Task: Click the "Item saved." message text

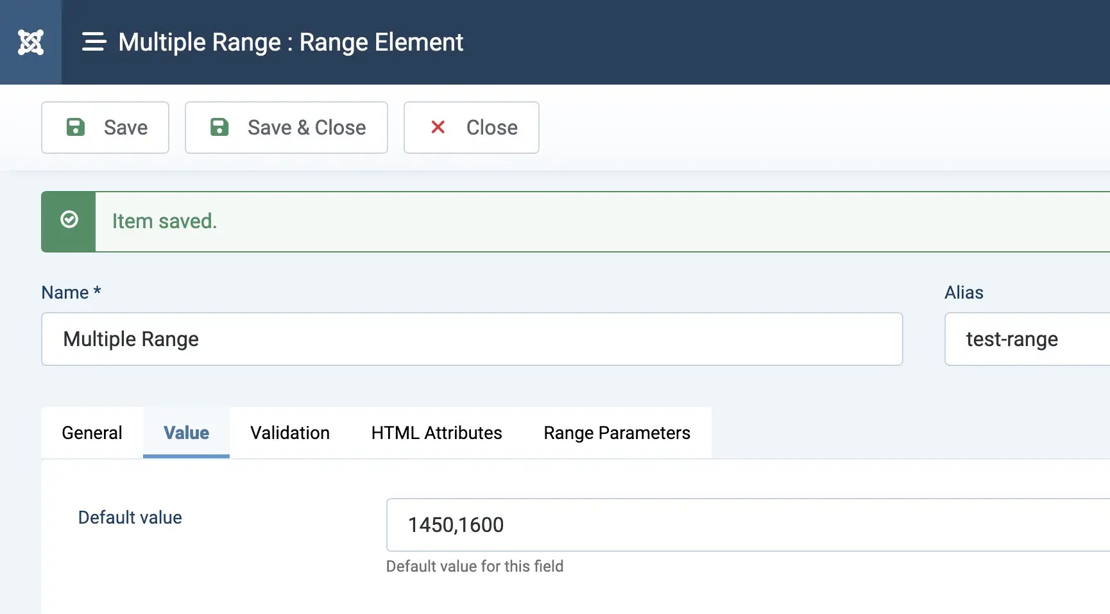Action: click(165, 221)
